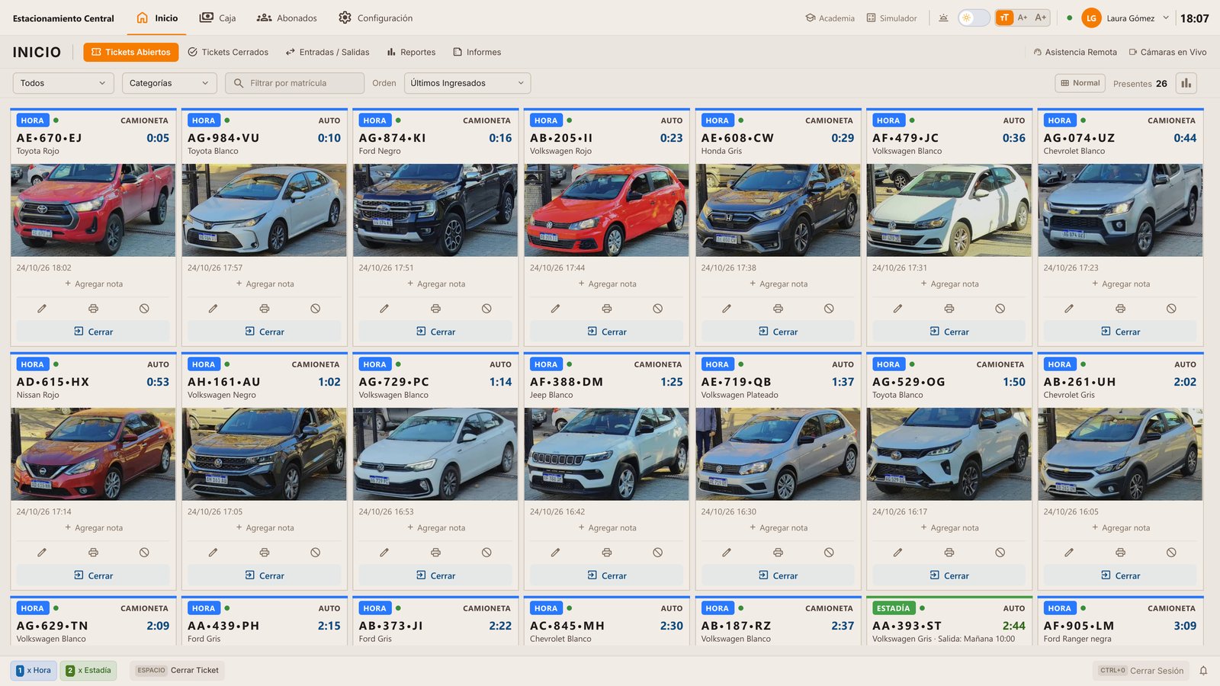The height and width of the screenshot is (686, 1220).
Task: Click the notifications bell icon
Action: [x=1203, y=671]
